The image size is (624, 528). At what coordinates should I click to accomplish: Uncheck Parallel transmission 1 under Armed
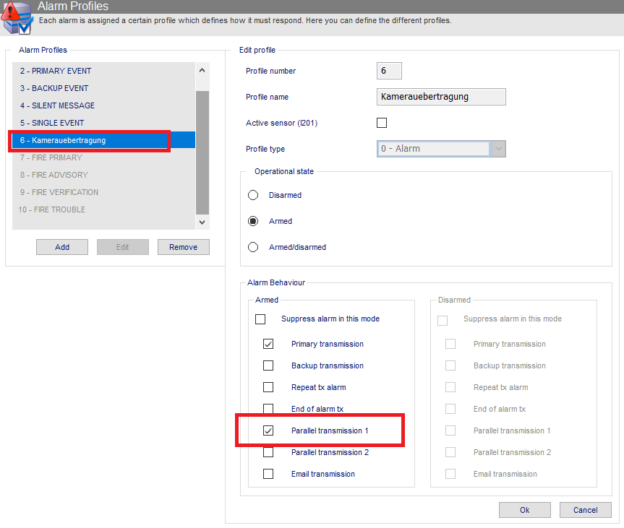[x=268, y=430]
